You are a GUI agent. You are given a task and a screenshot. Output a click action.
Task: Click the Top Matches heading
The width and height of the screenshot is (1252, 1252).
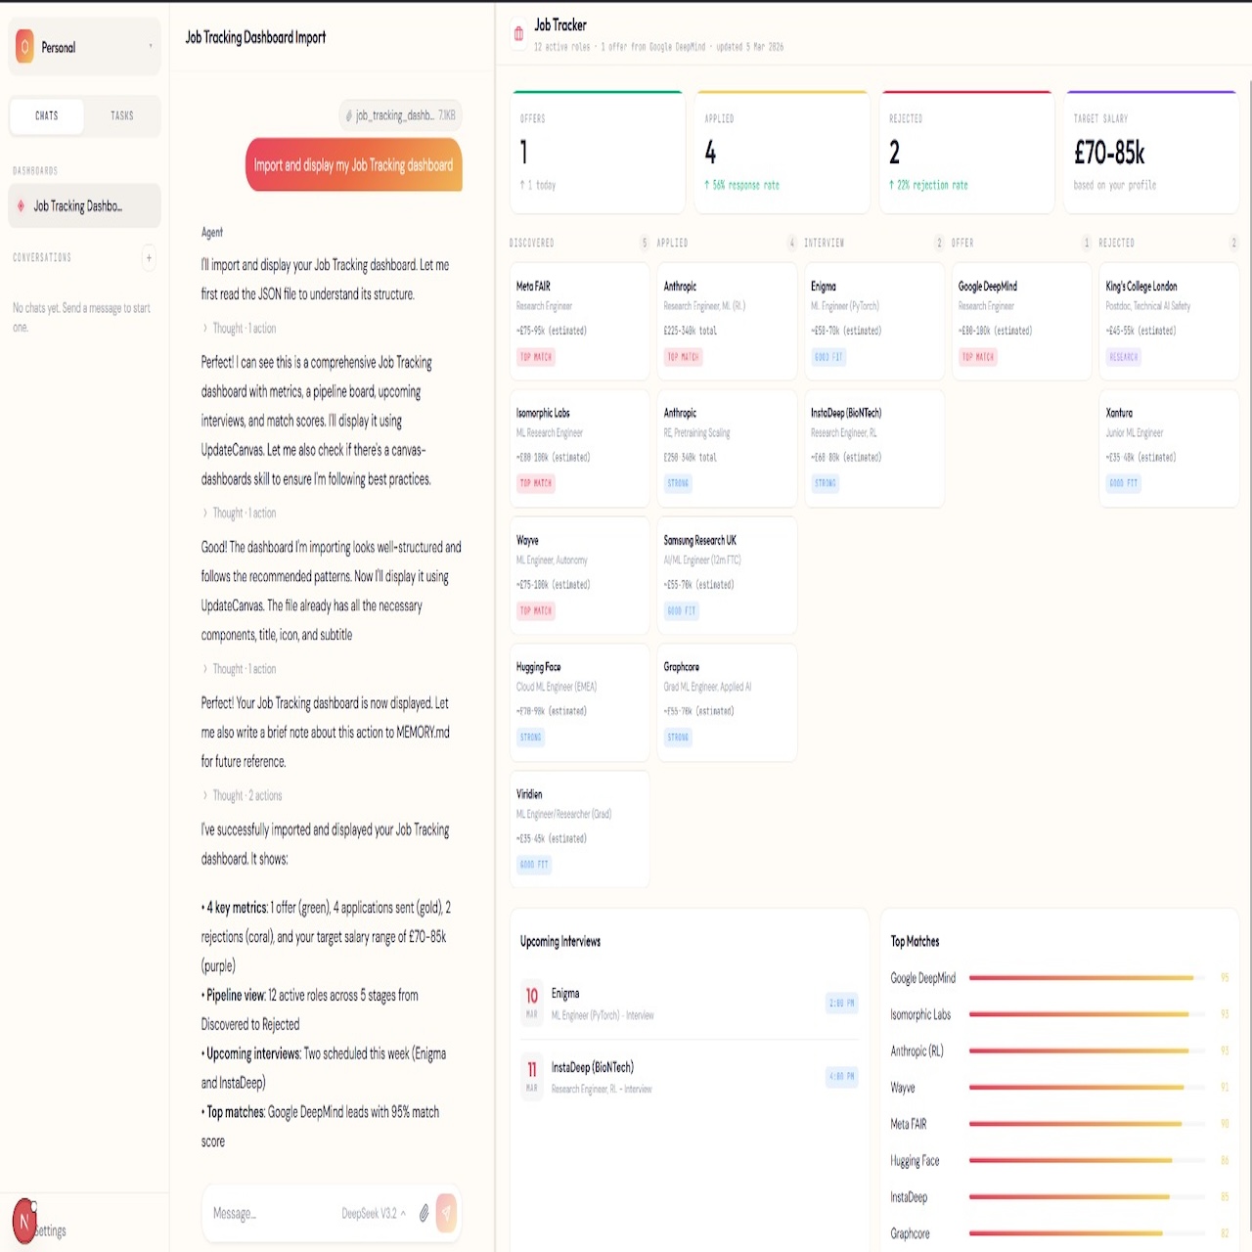[915, 941]
